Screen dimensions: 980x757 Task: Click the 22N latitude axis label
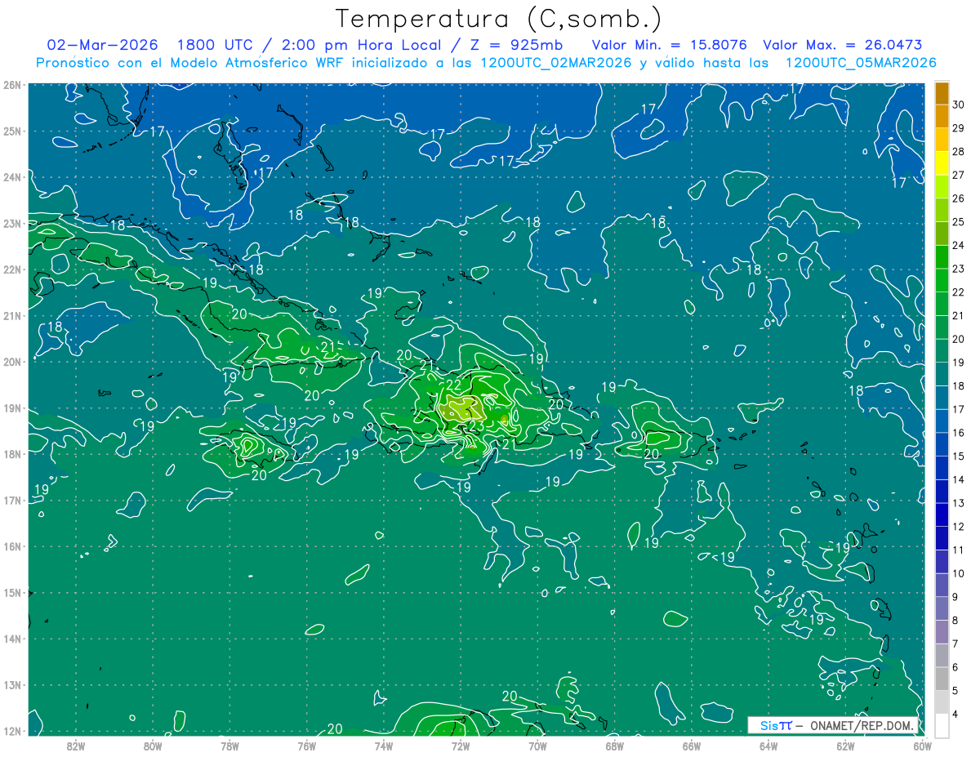click(12, 269)
